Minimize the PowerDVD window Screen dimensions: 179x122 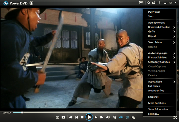(165, 3)
